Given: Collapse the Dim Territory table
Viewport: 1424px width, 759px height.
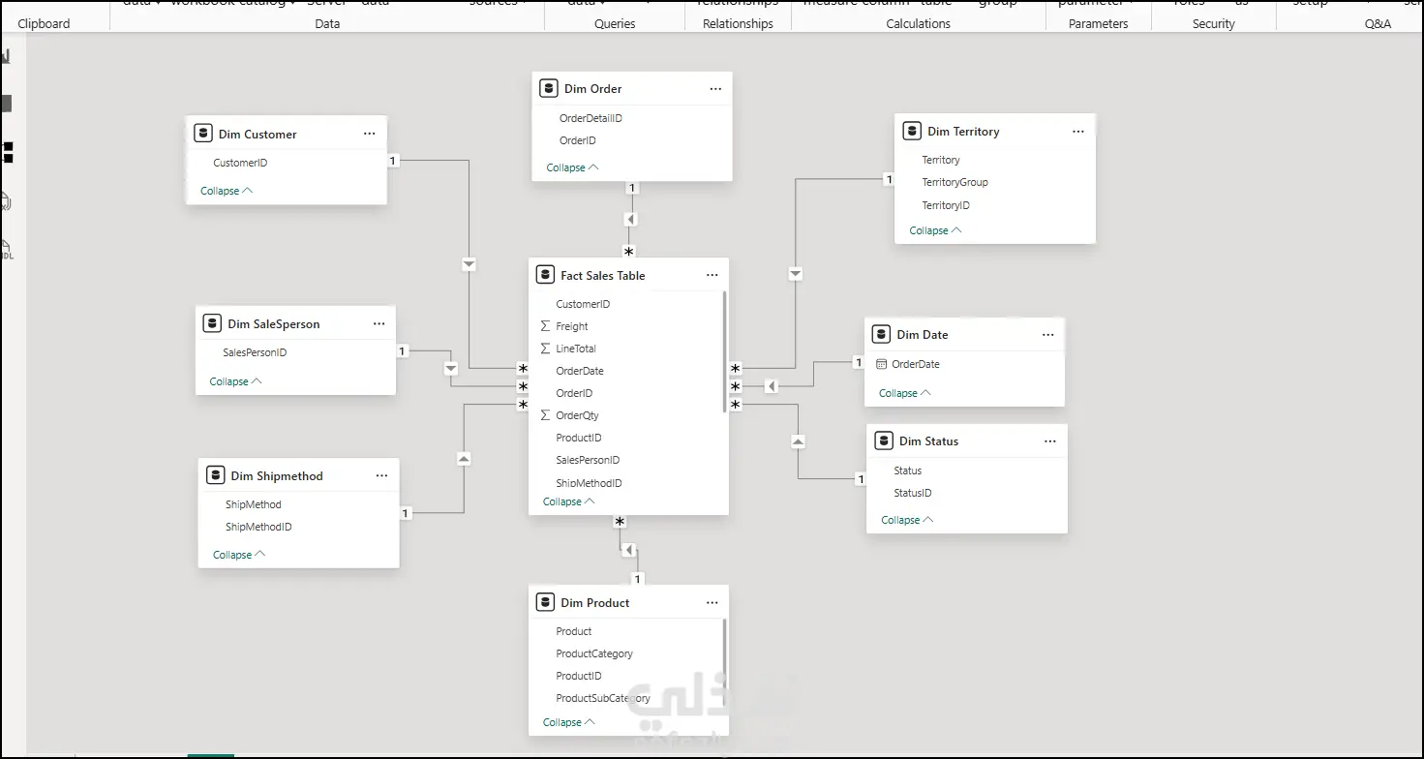Looking at the screenshot, I should [x=935, y=230].
